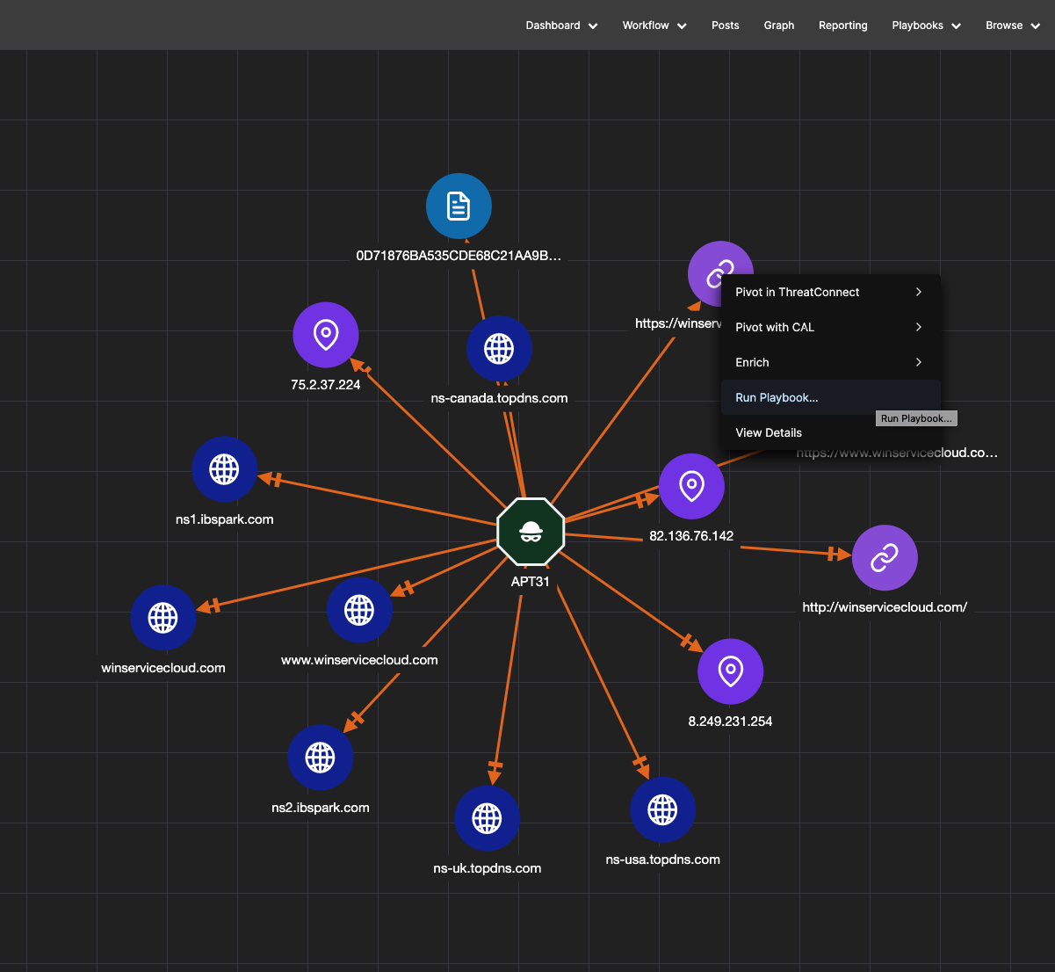Go to the Posts page
The image size is (1055, 972).
pos(725,25)
